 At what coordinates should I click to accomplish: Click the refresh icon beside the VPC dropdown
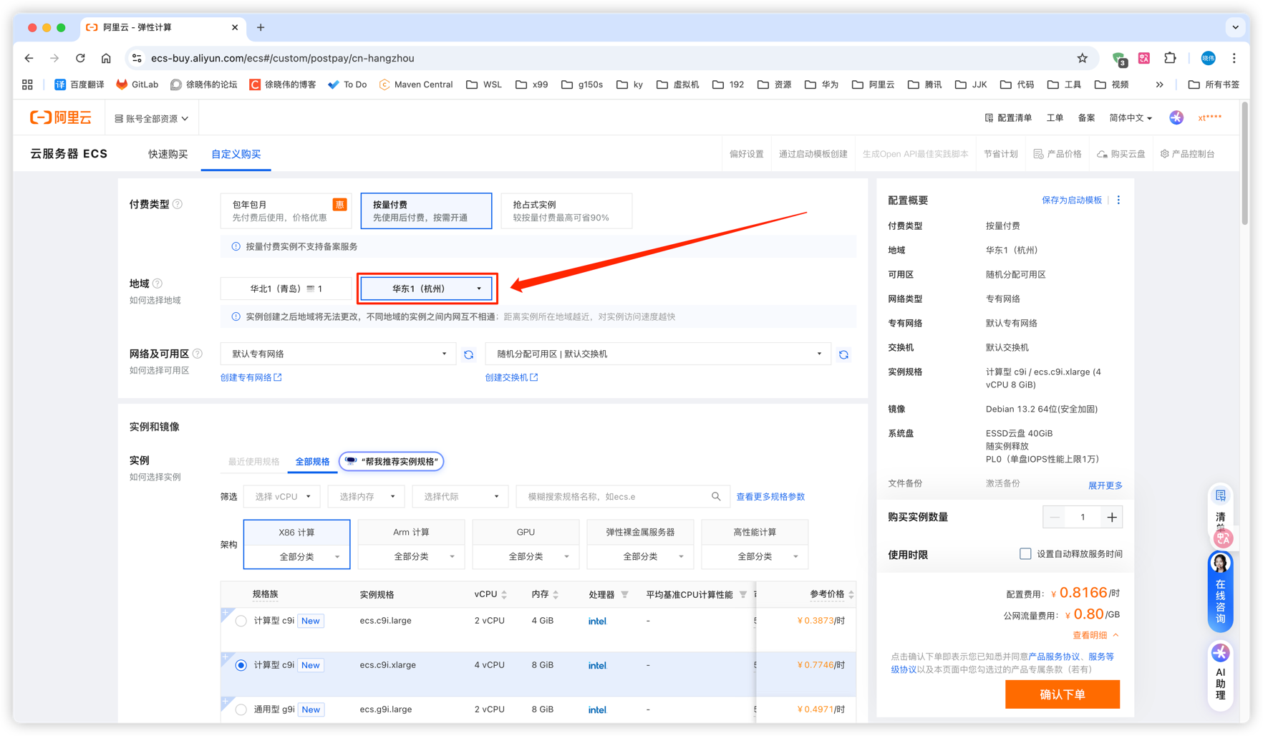468,354
